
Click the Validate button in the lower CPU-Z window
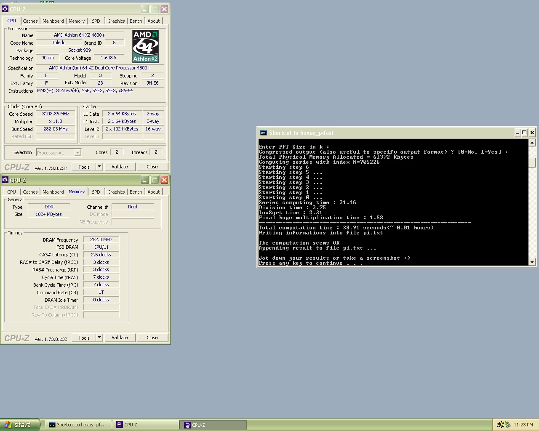(x=120, y=338)
